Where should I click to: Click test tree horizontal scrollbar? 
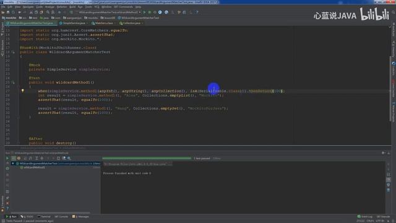(x=51, y=213)
